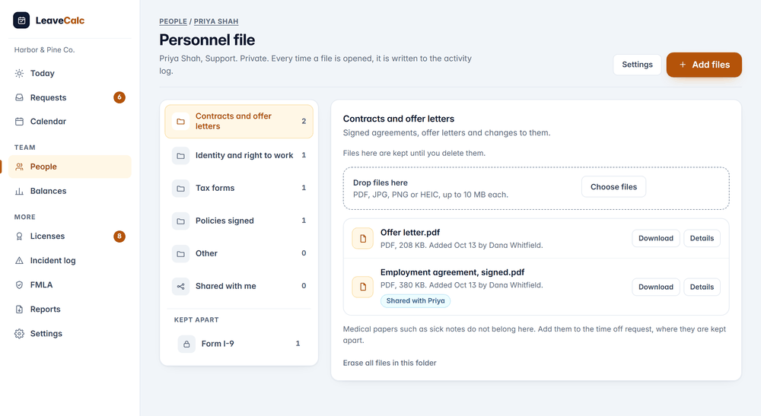The height and width of the screenshot is (416, 761).
Task: Click 'Files here are kept until you delete them.'
Action: [x=414, y=153]
